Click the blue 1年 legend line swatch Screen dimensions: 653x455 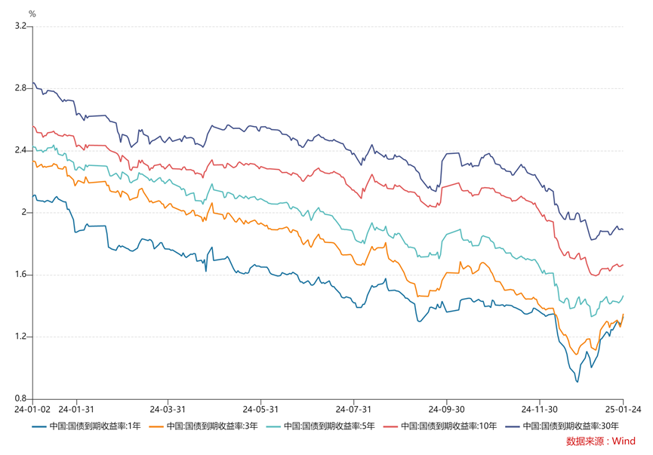point(39,426)
